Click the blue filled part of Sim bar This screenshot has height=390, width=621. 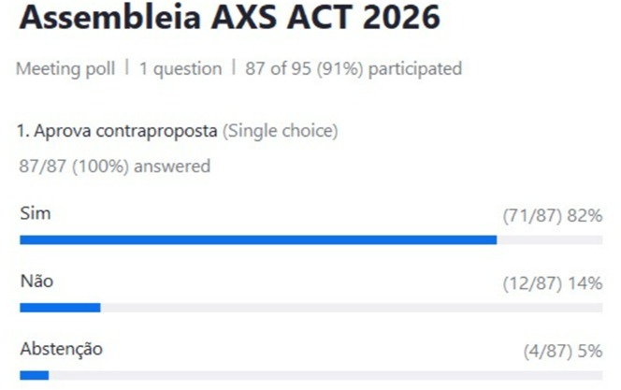[x=257, y=240]
